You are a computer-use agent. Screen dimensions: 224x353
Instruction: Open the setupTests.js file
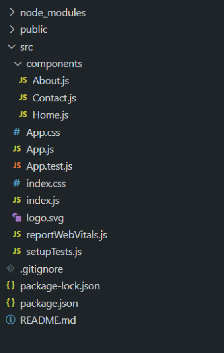click(54, 252)
